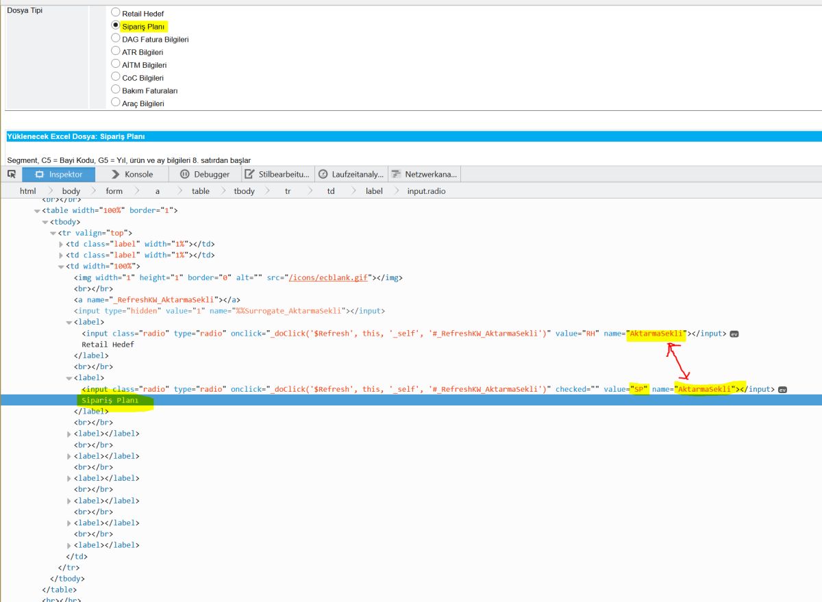The image size is (822, 602).
Task: Click the table breadcrumb
Action: [x=200, y=191]
